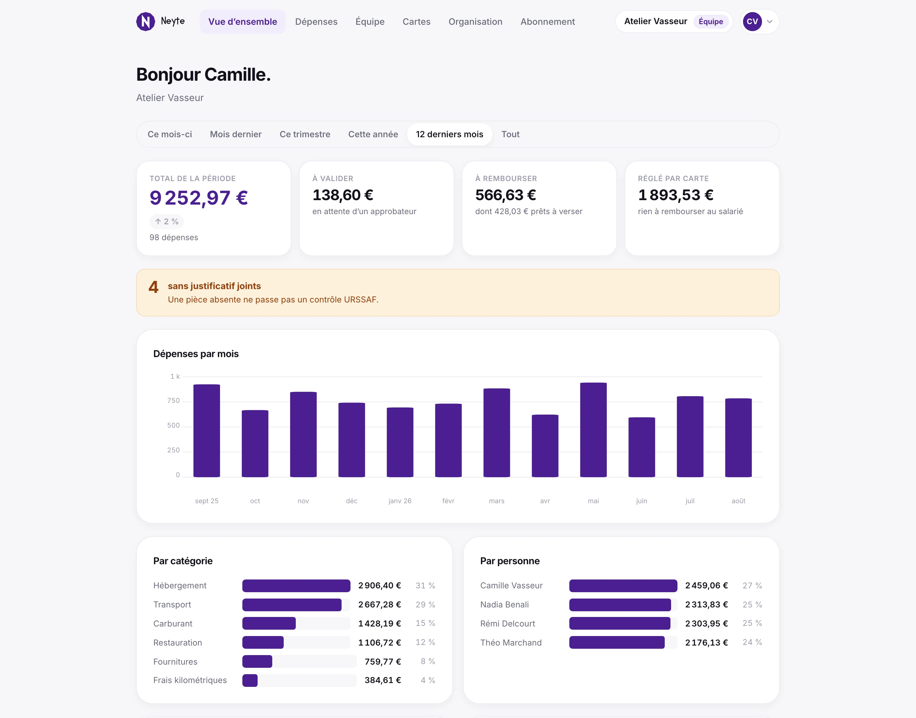Open the Réglé par carte card

[x=702, y=208]
